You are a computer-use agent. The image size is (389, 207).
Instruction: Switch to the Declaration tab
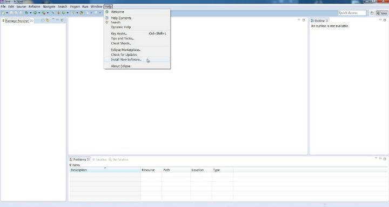(118, 159)
